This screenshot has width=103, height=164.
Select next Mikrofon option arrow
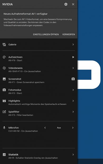coord(73,128)
